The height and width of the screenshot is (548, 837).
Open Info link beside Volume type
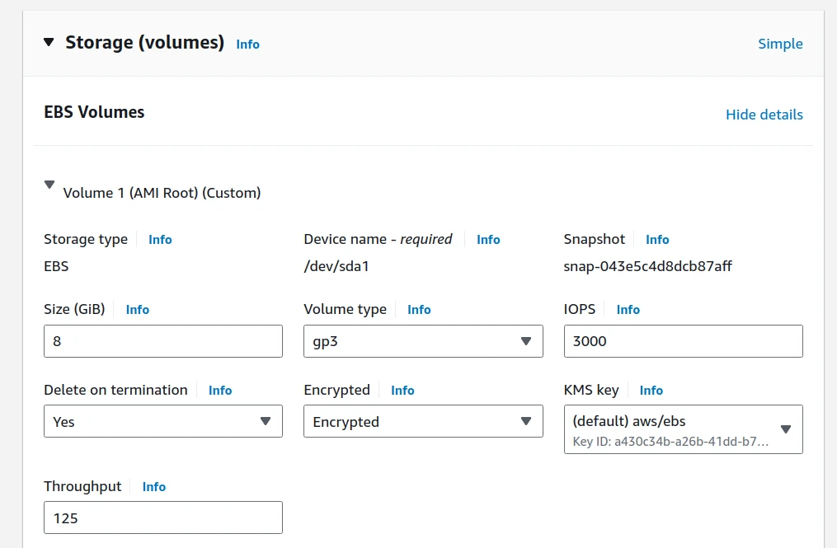click(419, 310)
